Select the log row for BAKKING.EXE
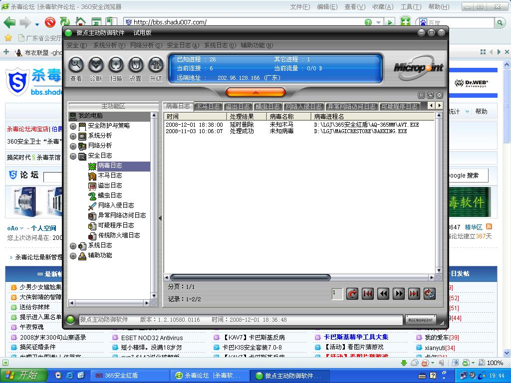 pyautogui.click(x=299, y=131)
